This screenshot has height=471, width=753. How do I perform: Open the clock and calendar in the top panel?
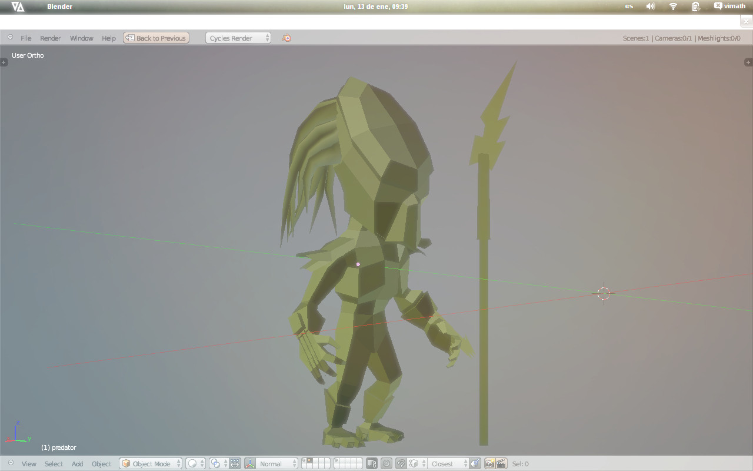(376, 6)
